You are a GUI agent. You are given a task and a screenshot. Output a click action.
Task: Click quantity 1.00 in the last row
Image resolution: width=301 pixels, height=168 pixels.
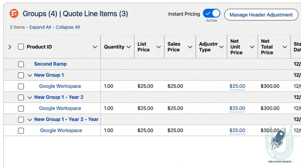click(x=108, y=130)
